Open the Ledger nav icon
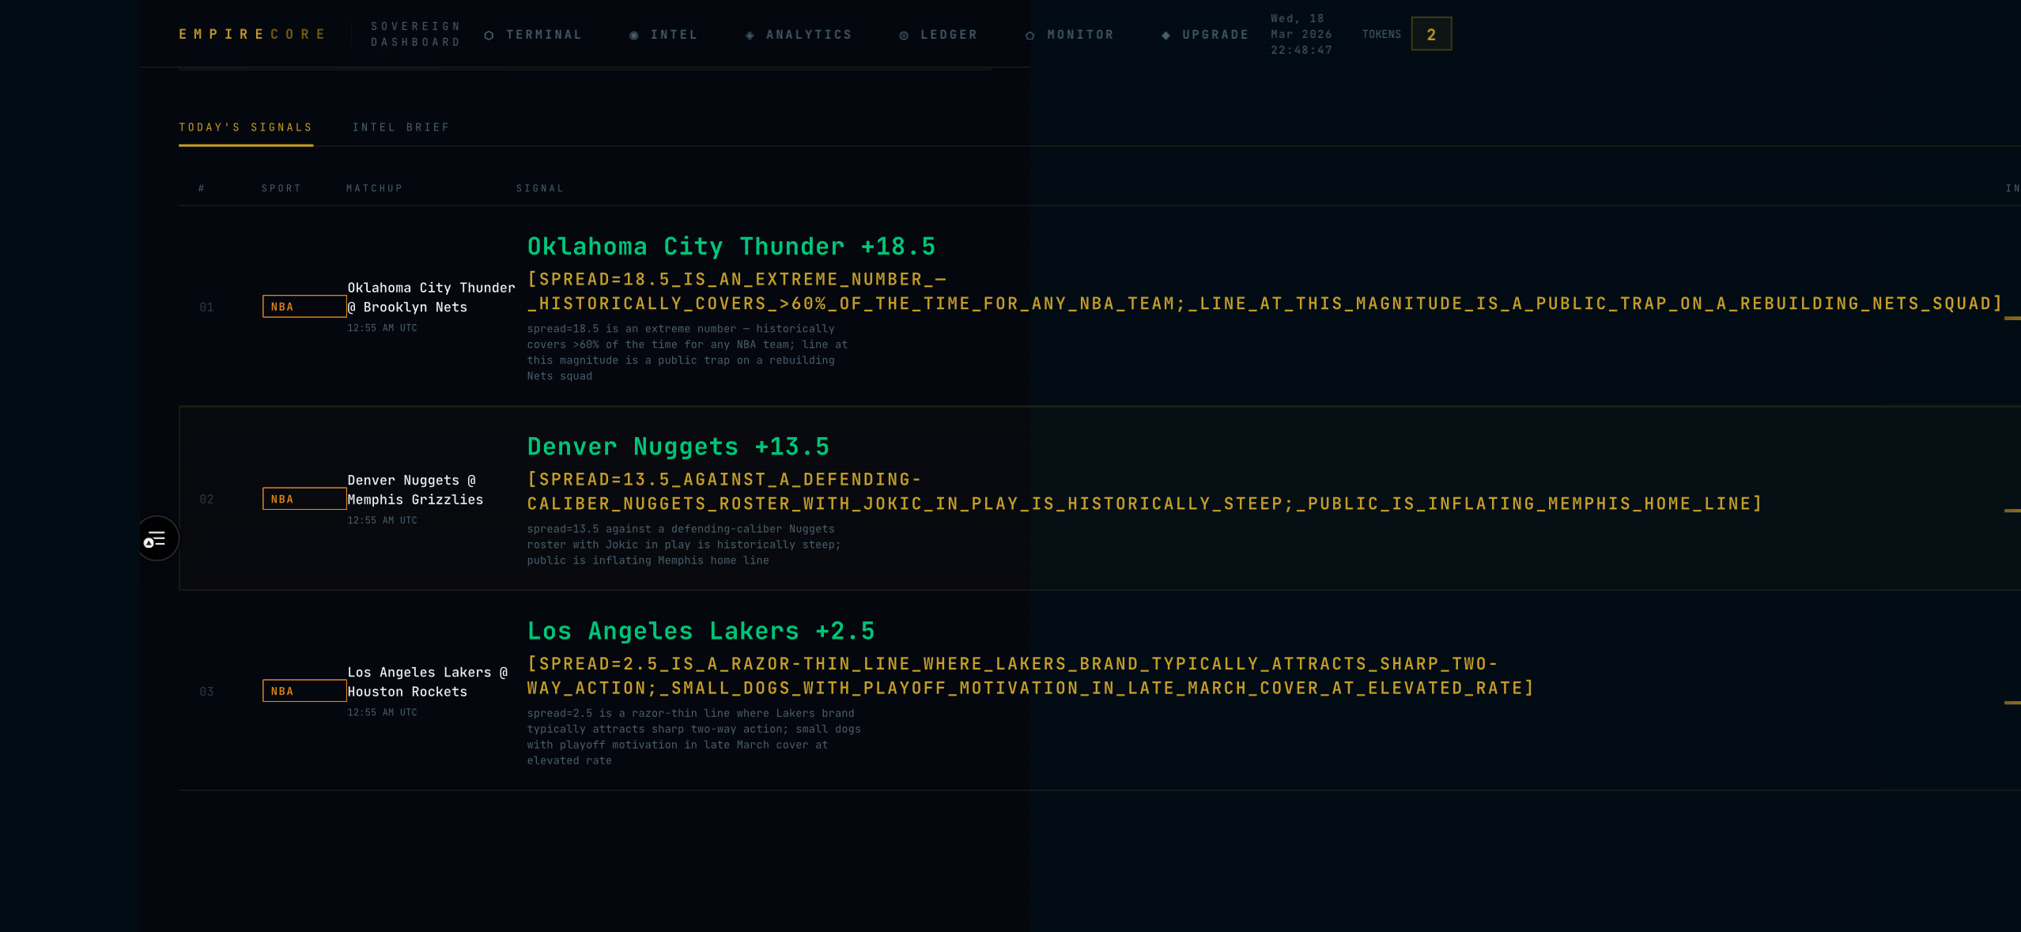Image resolution: width=2021 pixels, height=932 pixels. click(903, 36)
